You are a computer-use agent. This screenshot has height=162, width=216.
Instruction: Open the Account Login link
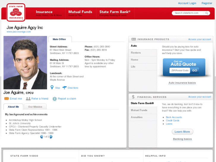(187, 3)
